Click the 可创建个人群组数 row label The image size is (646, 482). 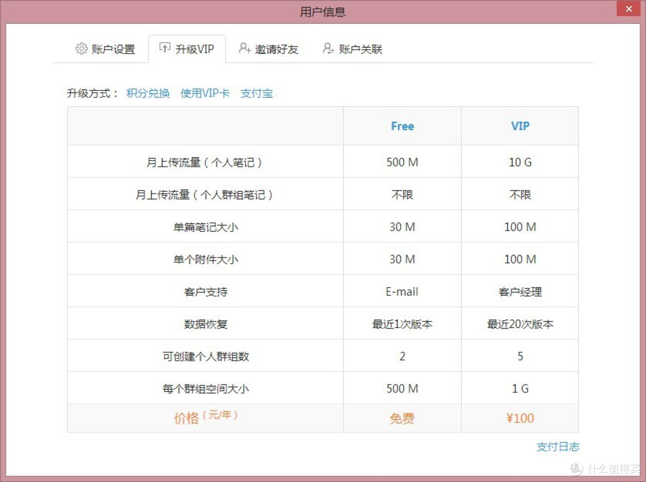[206, 357]
